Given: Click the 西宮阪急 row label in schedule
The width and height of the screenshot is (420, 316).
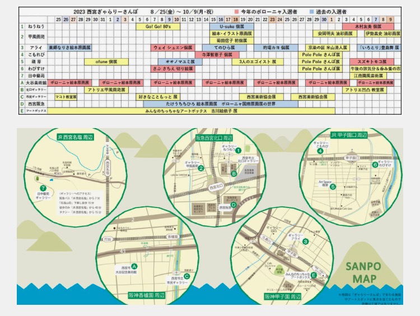Looking at the screenshot, I should (36, 104).
